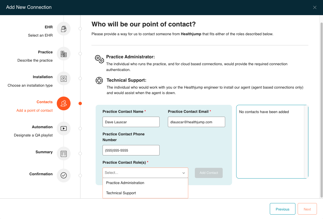This screenshot has height=219, width=323.
Task: Click the Technical Support lifebuoy icon
Action: [x=99, y=80]
